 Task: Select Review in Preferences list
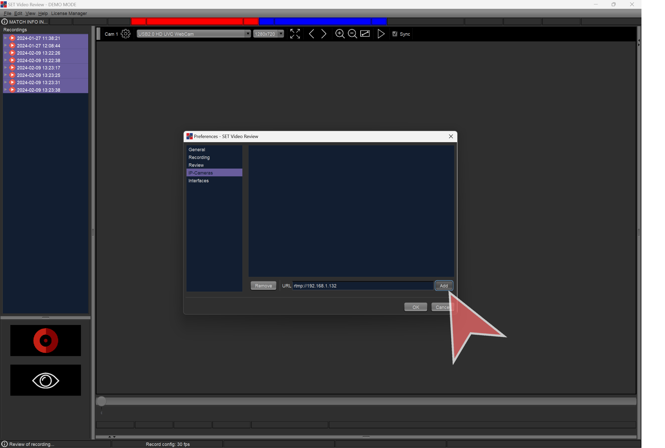(214, 165)
